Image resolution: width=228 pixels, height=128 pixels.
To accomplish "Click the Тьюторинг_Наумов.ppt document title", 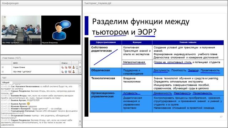I will click(98, 3).
